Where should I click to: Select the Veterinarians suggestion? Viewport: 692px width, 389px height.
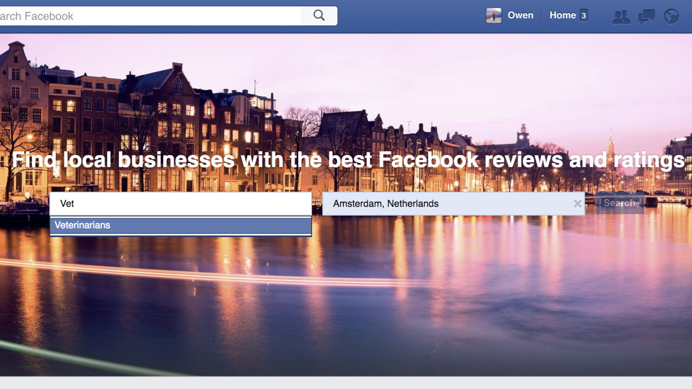coord(181,225)
